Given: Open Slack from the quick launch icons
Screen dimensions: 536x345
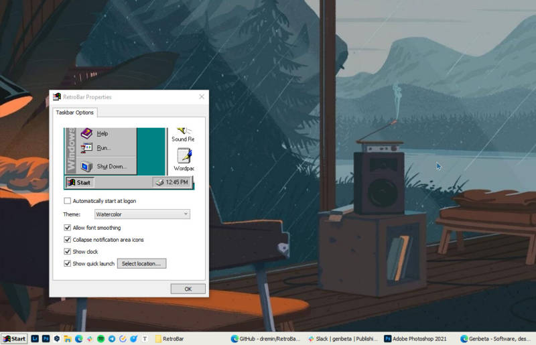Looking at the screenshot, I should click(x=90, y=338).
